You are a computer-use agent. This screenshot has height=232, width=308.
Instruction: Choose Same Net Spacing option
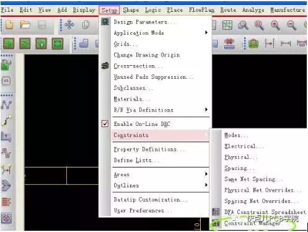[253, 179]
